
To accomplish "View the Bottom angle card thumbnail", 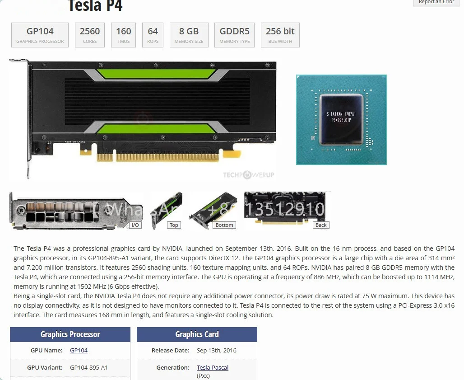I will point(213,211).
